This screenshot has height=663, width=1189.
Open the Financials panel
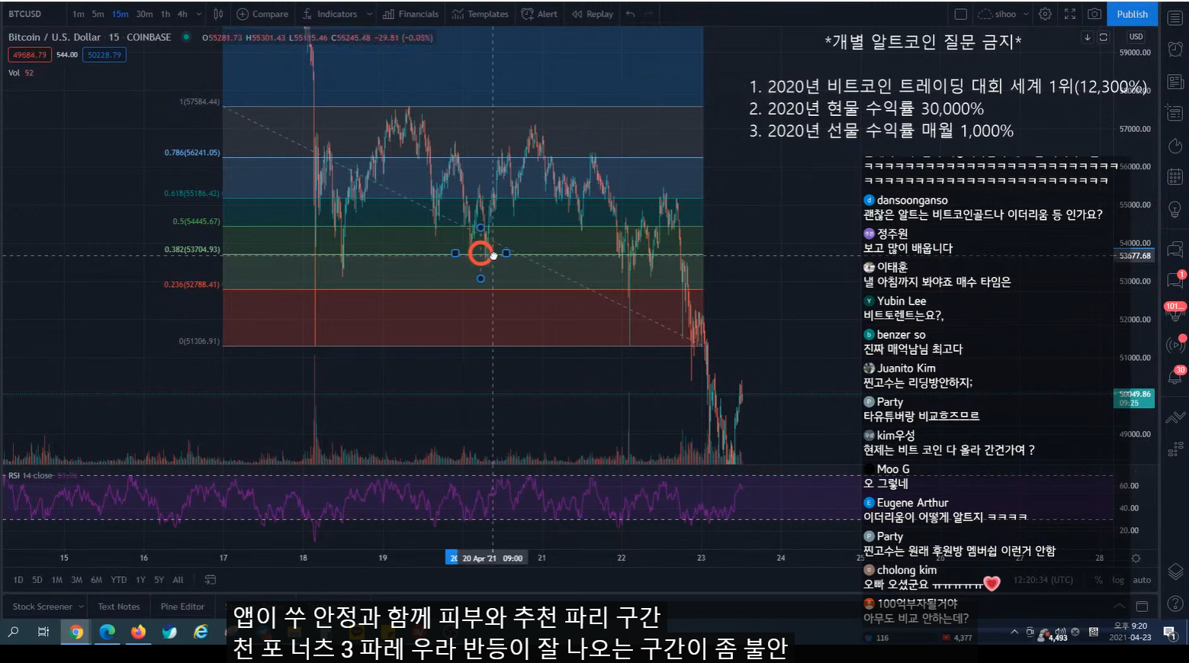(x=411, y=14)
